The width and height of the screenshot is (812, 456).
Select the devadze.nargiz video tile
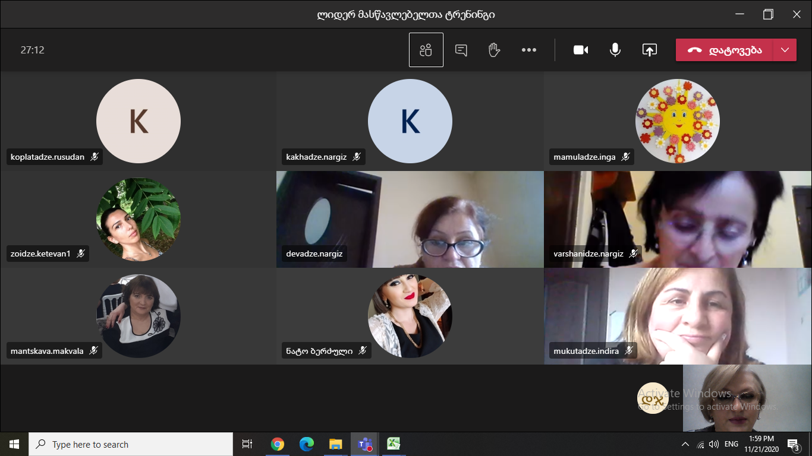[x=410, y=220]
